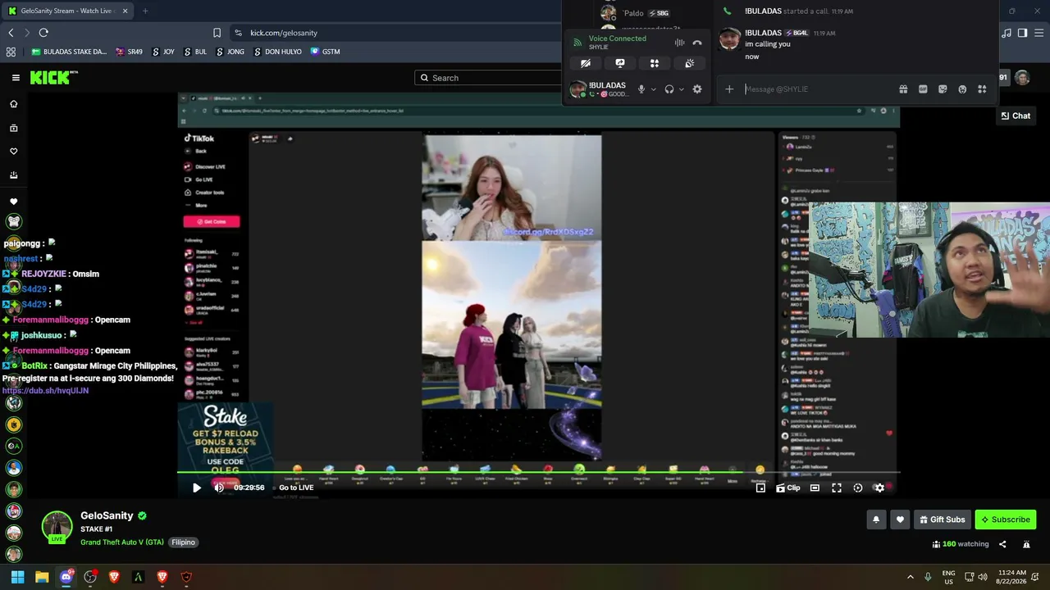The height and width of the screenshot is (590, 1050).
Task: Go to Kick home via sidebar icon
Action: [13, 104]
